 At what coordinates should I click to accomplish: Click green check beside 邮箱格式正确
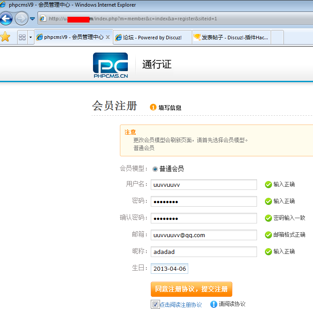pyautogui.click(x=268, y=235)
